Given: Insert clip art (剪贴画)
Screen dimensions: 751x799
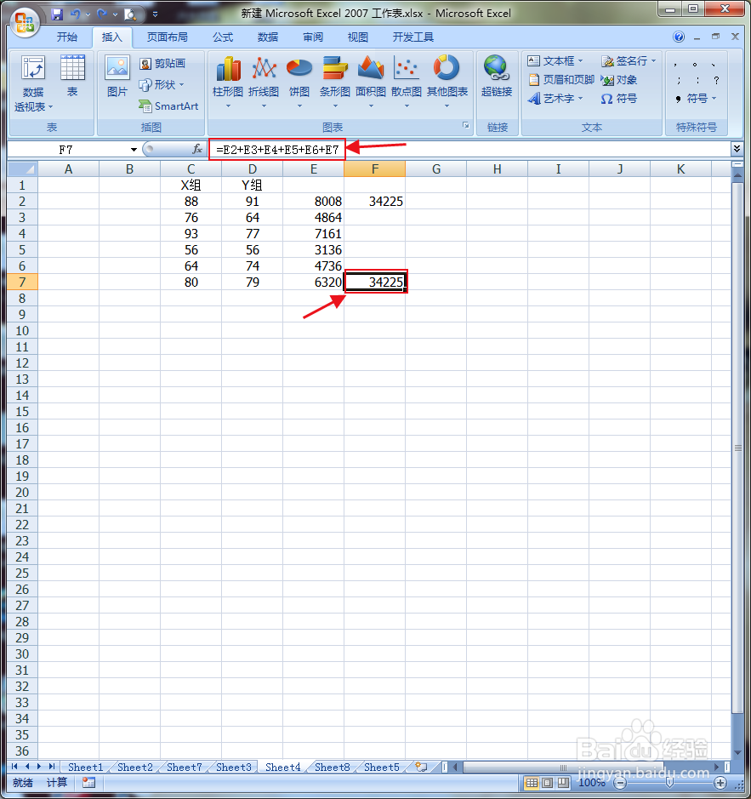Looking at the screenshot, I should point(163,63).
